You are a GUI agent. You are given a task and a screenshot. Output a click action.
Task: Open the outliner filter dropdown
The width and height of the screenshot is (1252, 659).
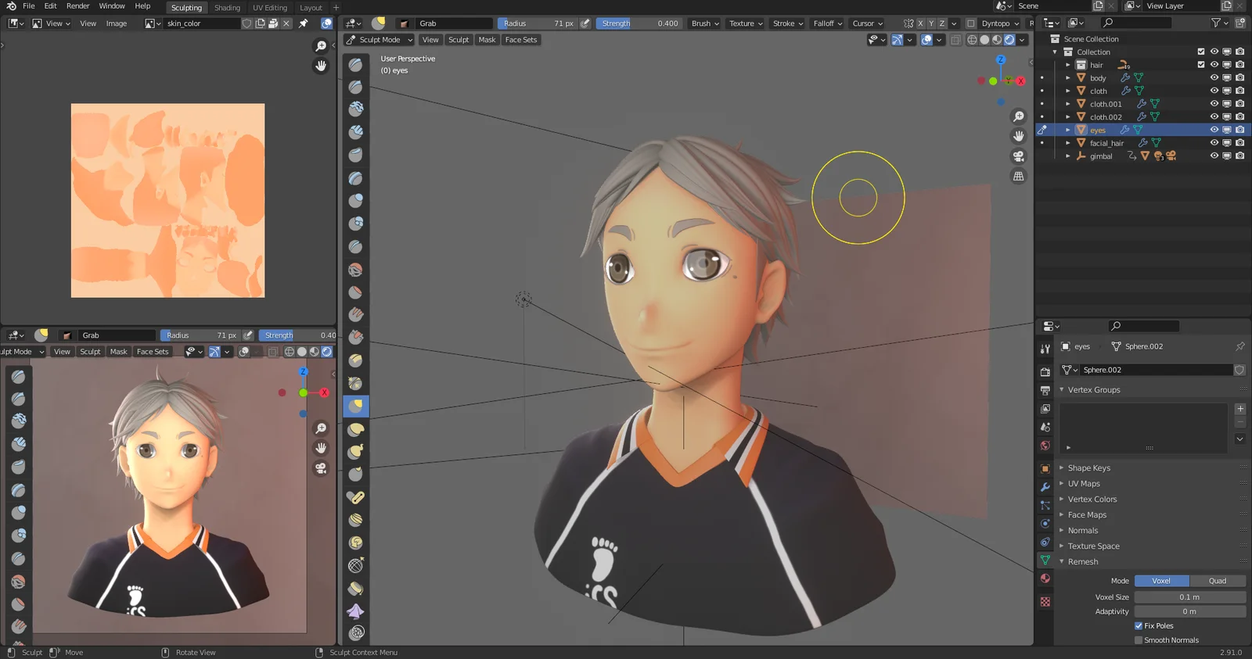click(x=1218, y=23)
